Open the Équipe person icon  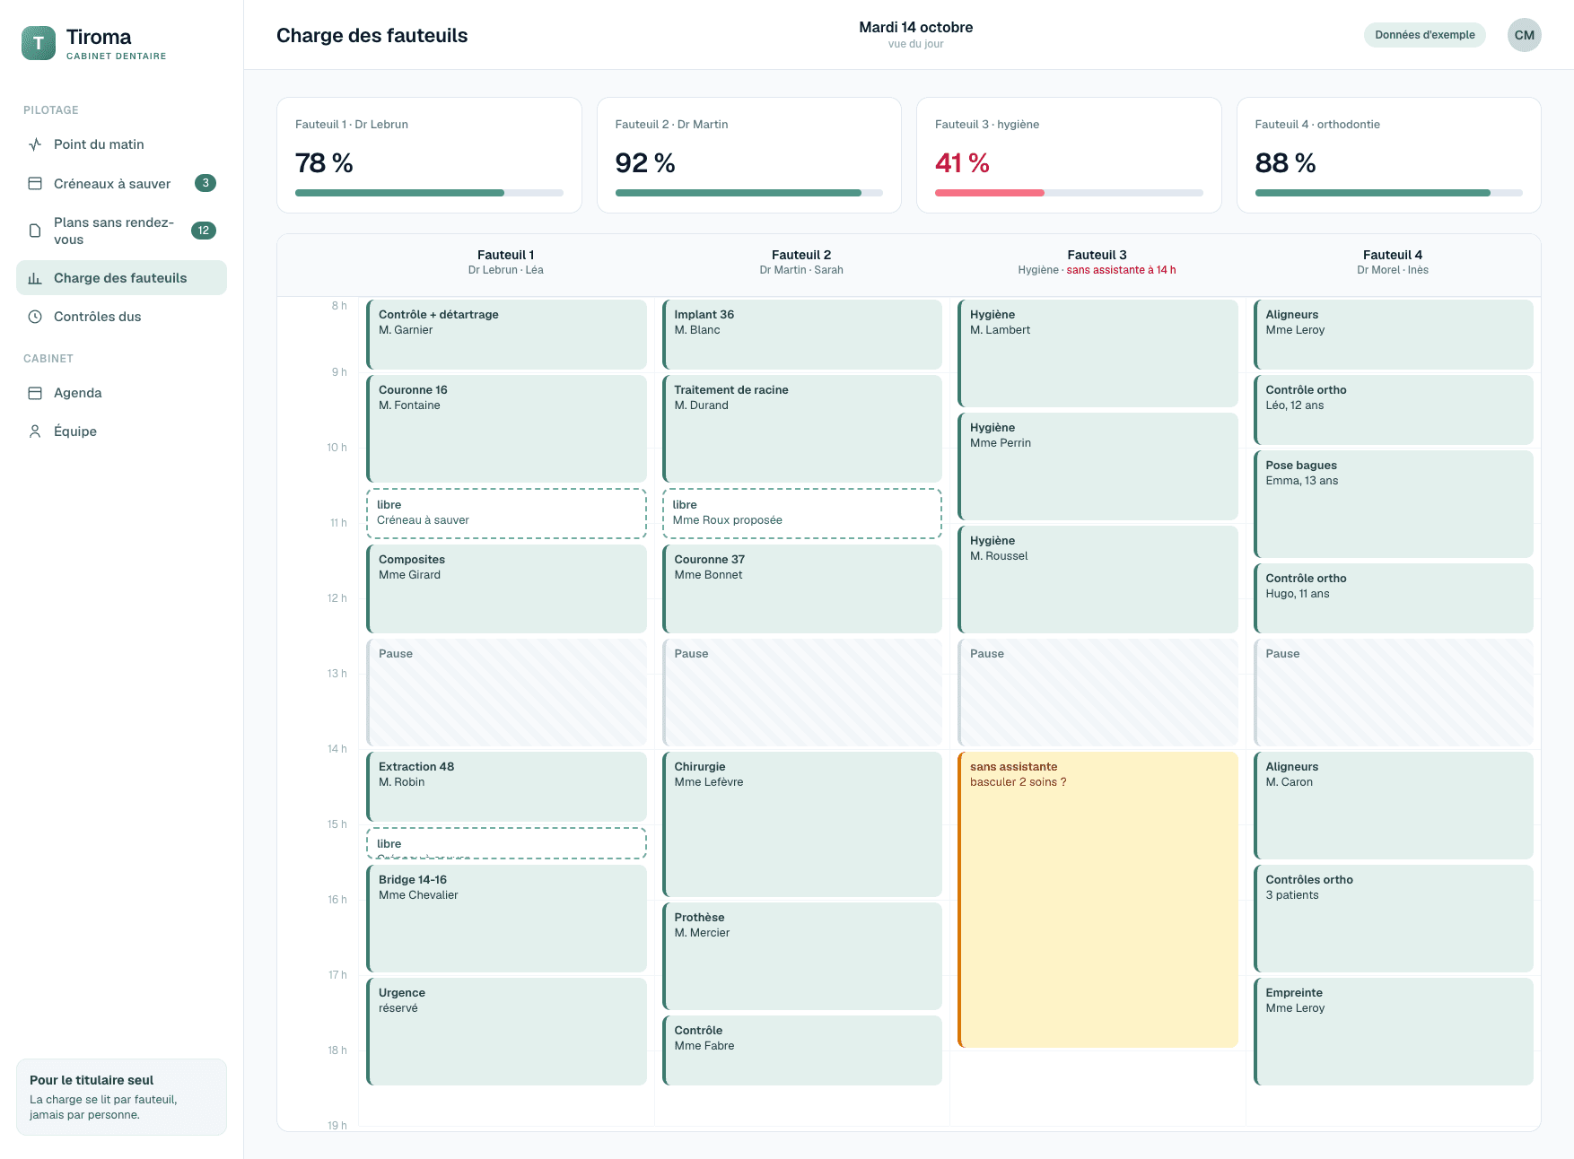[35, 431]
